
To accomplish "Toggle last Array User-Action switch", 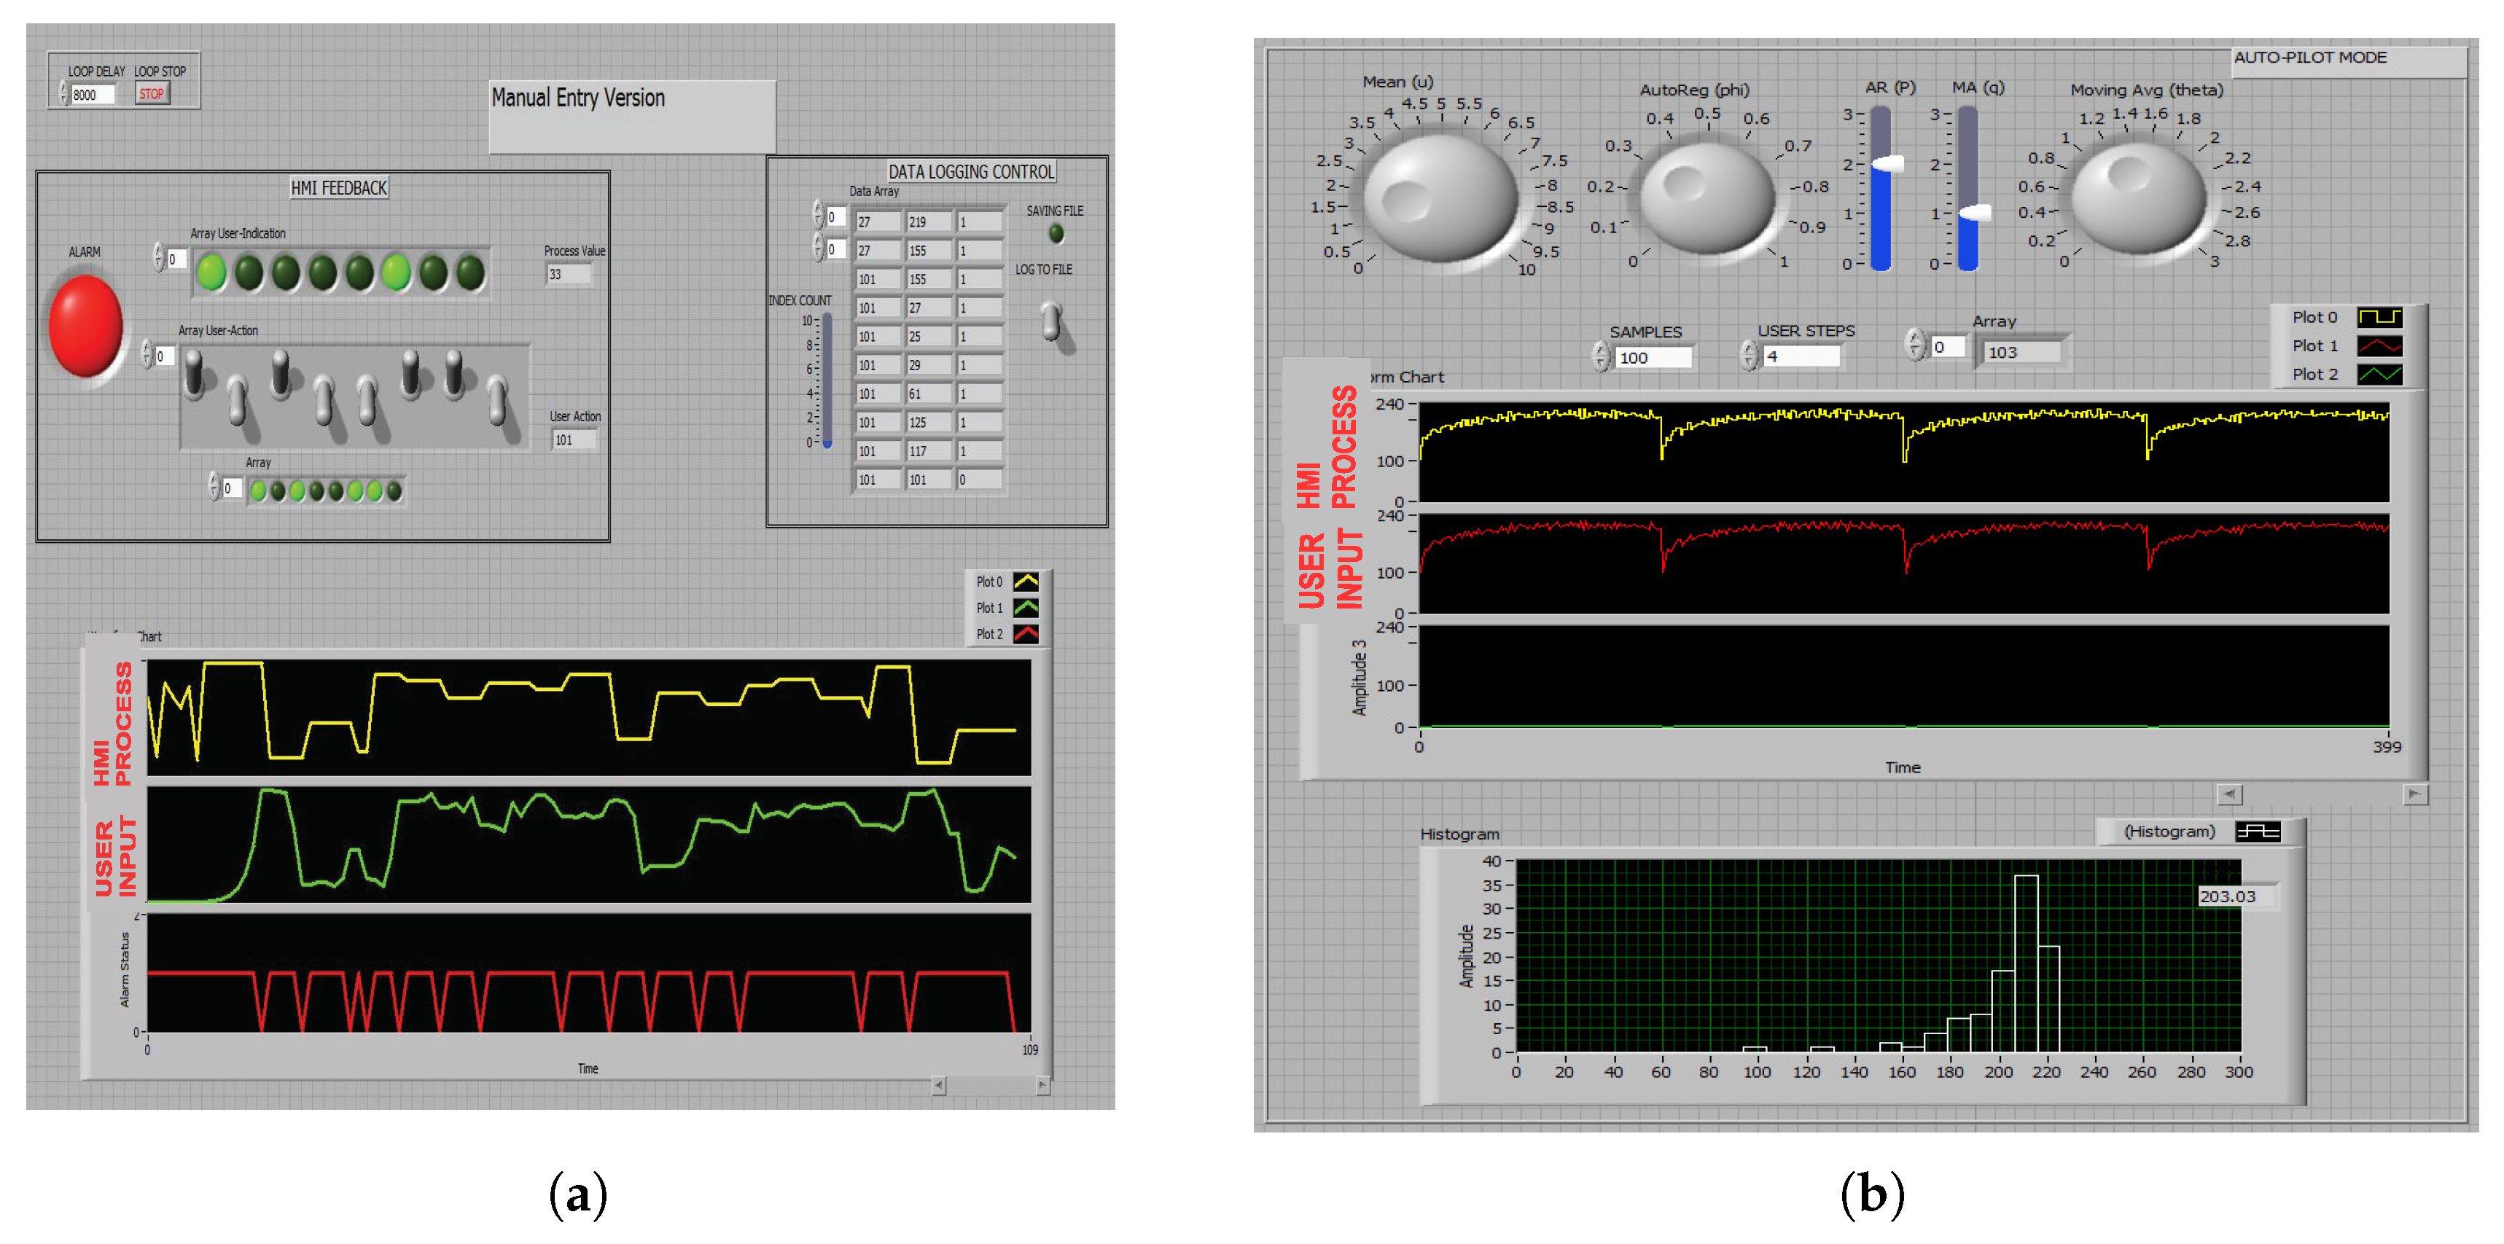I will pyautogui.click(x=498, y=400).
